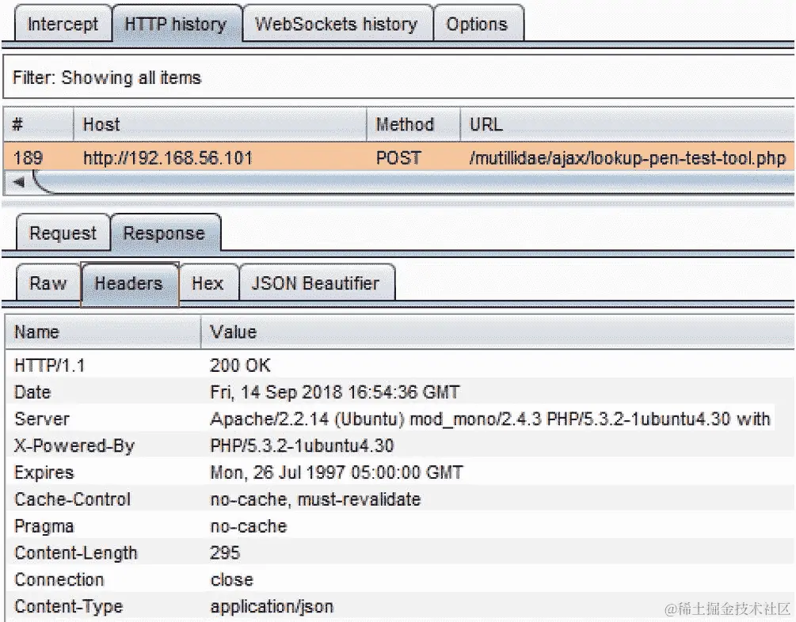Switch to the Request tab
This screenshot has height=622, width=796.
click(x=63, y=233)
